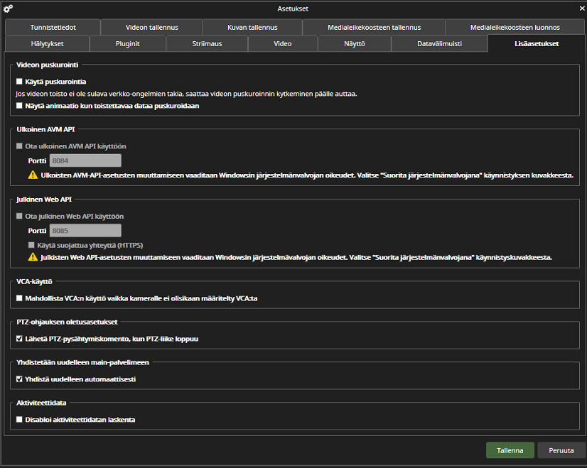This screenshot has height=468, width=587.
Task: Switch to Datavälimuisti tab
Action: pyautogui.click(x=439, y=44)
